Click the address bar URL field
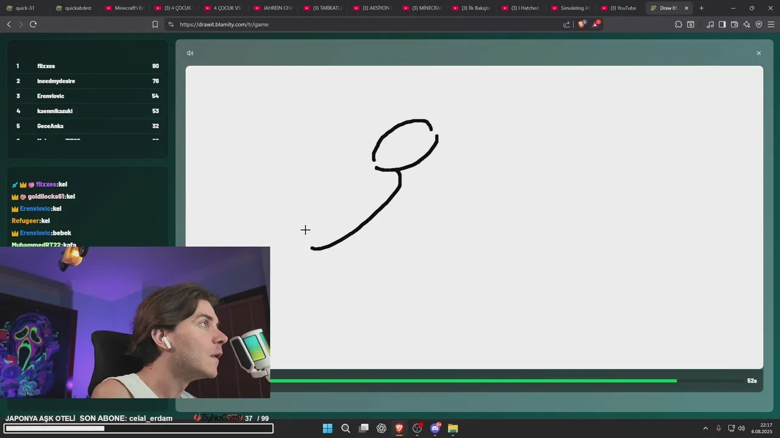780x438 pixels. 366,24
